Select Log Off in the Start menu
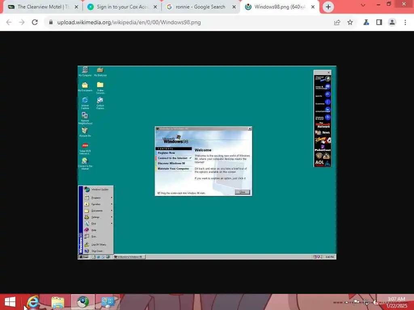 98,245
